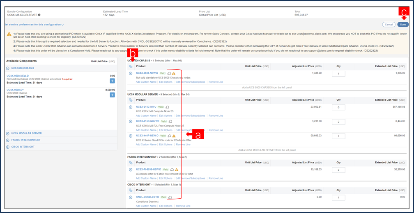The image size is (414, 213).
Task: Click Remove Line under UCSX-9508-NEW-D
Action: click(x=216, y=82)
